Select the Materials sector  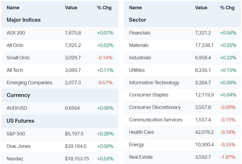pyautogui.click(x=139, y=45)
